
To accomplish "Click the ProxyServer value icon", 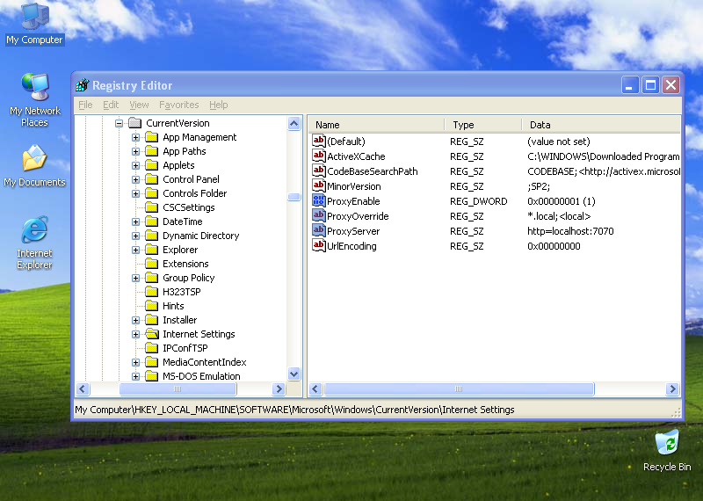I will (319, 230).
